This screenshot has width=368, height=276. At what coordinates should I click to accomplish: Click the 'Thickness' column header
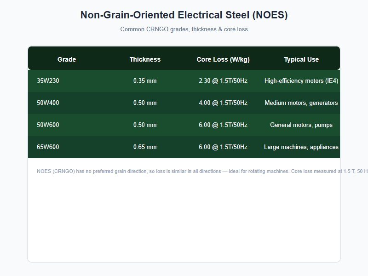pos(145,59)
